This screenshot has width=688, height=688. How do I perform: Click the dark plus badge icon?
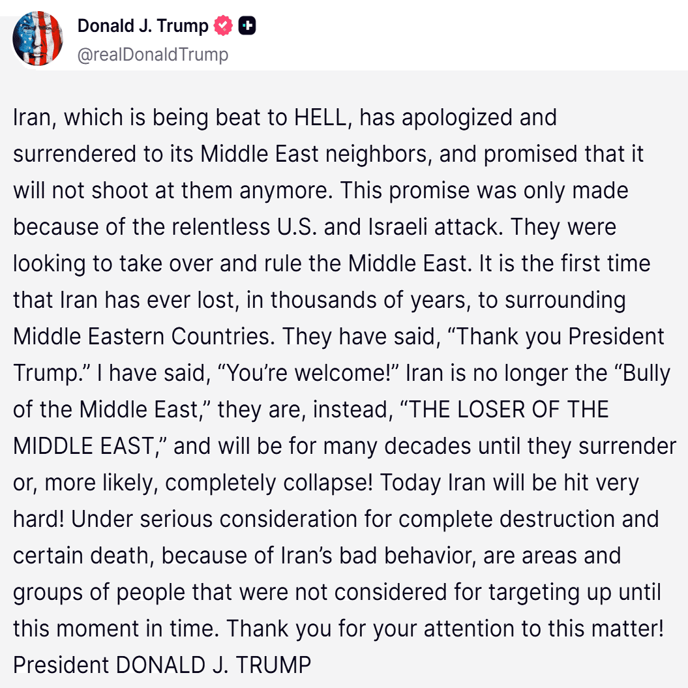pos(247,25)
